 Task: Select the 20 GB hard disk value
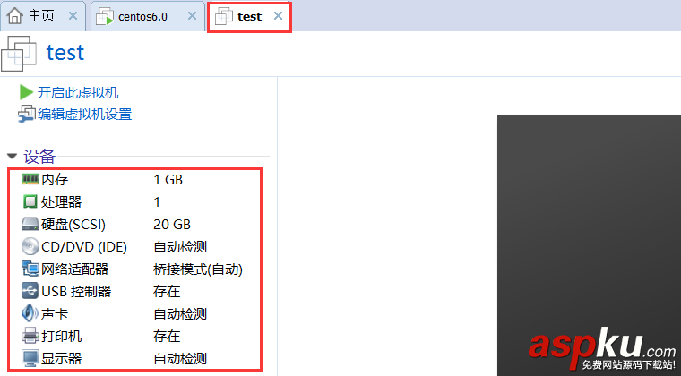tap(172, 225)
